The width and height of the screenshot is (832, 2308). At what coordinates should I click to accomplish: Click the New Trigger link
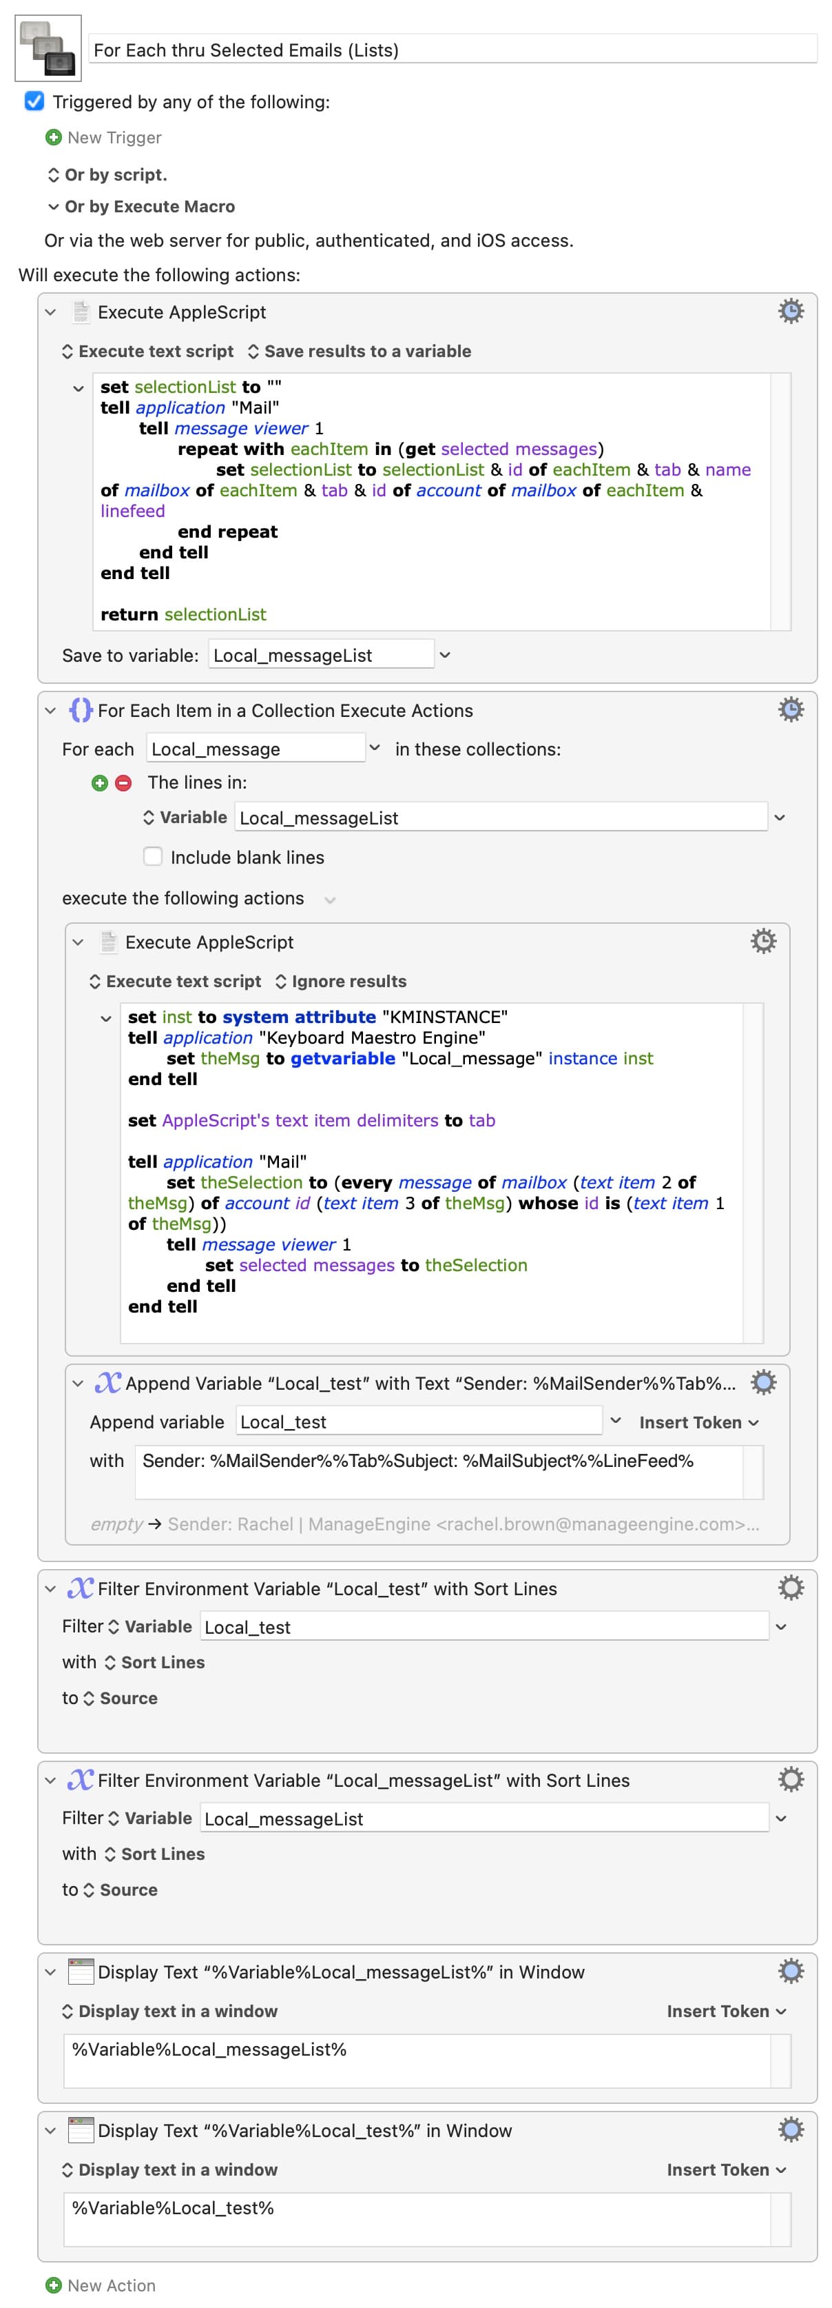pyautogui.click(x=114, y=137)
